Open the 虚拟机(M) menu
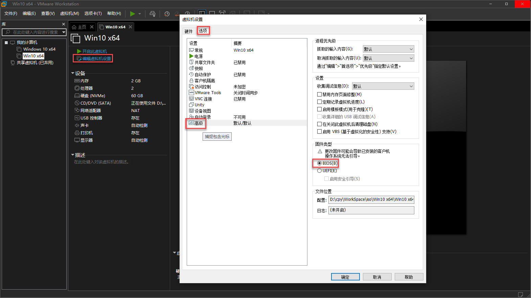The height and width of the screenshot is (298, 531). tap(69, 13)
